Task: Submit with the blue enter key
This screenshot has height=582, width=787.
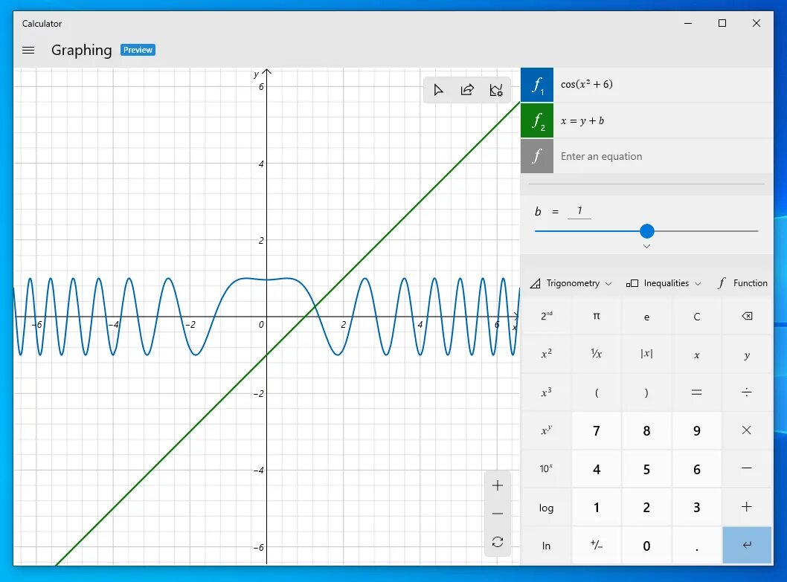Action: click(747, 545)
